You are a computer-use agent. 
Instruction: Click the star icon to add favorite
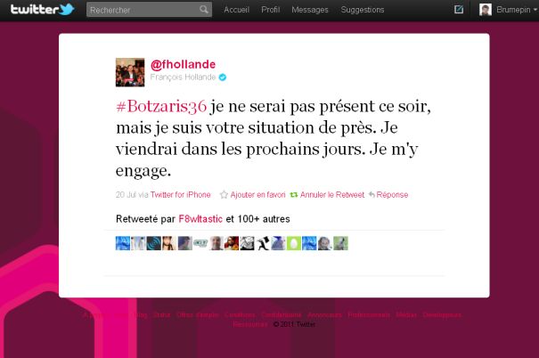click(x=224, y=195)
